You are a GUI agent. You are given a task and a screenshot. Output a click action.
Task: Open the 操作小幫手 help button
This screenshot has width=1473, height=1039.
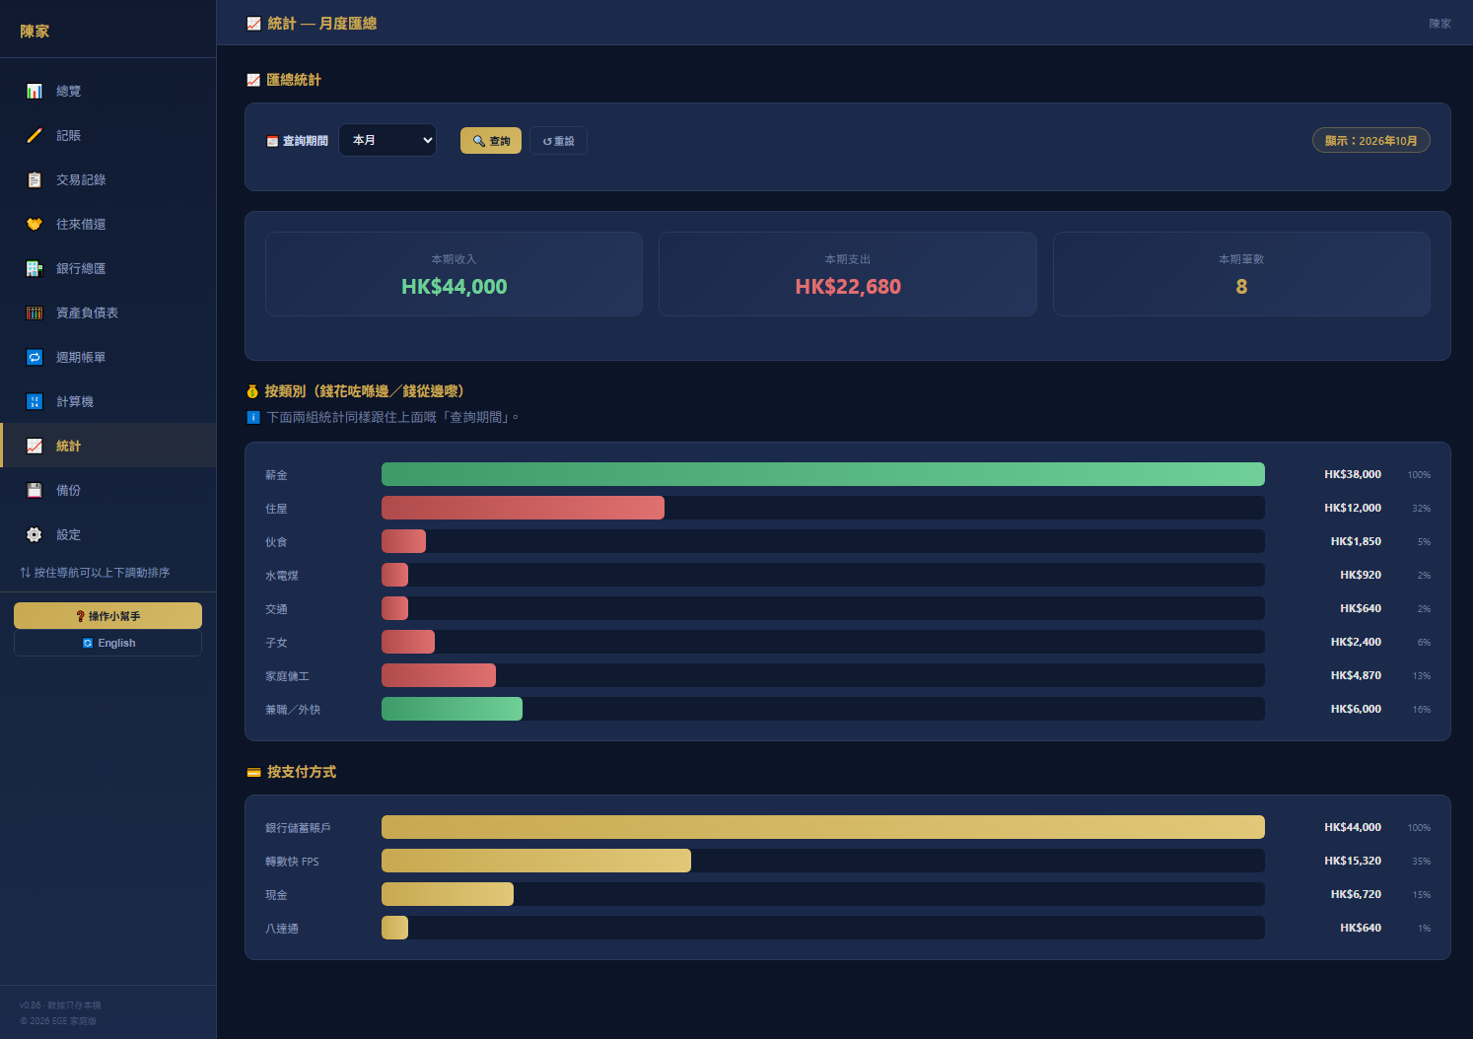click(107, 616)
